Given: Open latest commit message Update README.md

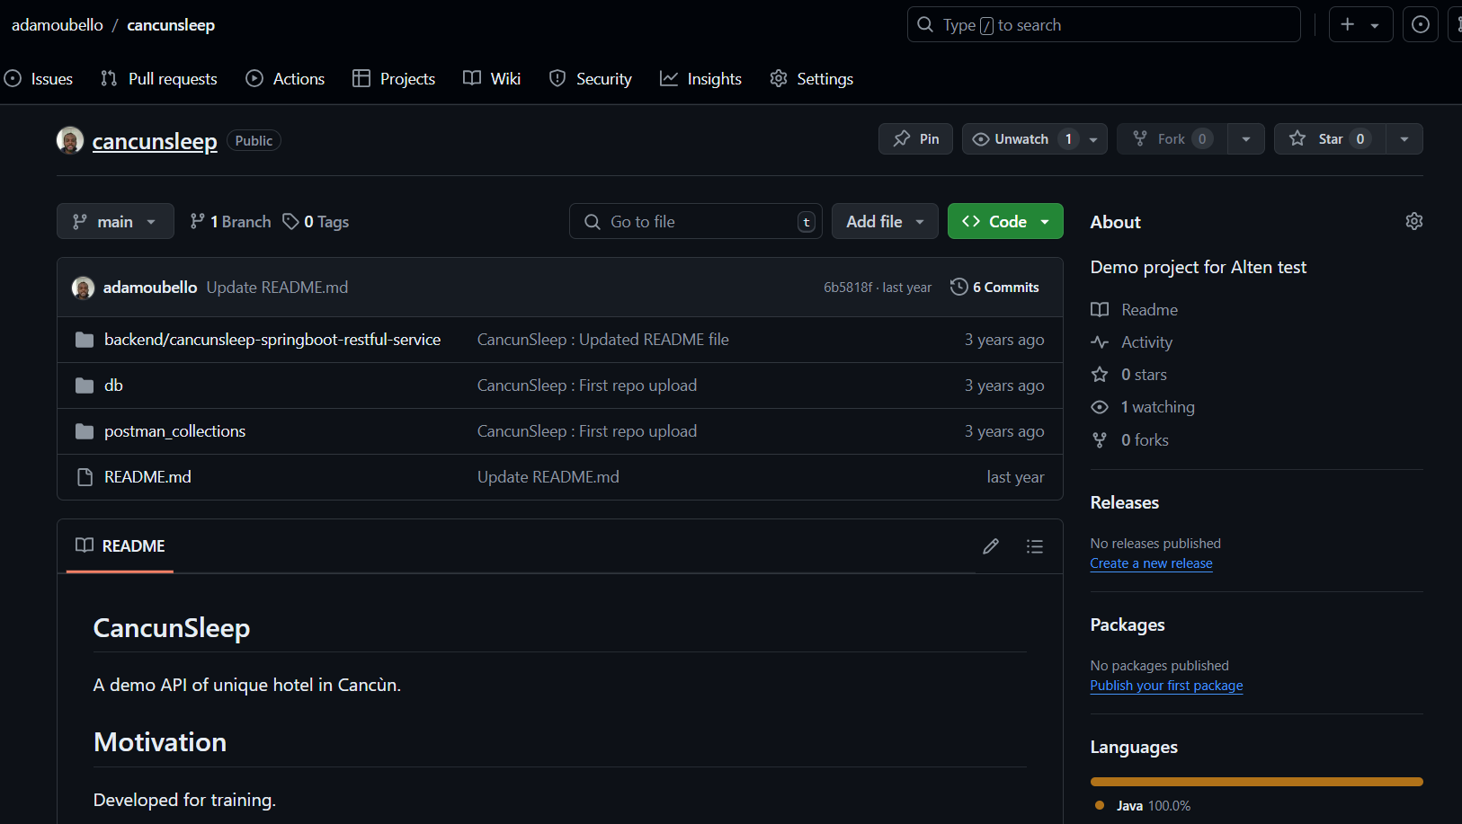Looking at the screenshot, I should (x=277, y=288).
